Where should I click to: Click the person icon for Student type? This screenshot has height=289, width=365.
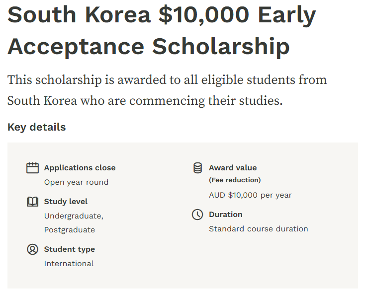pyautogui.click(x=32, y=249)
